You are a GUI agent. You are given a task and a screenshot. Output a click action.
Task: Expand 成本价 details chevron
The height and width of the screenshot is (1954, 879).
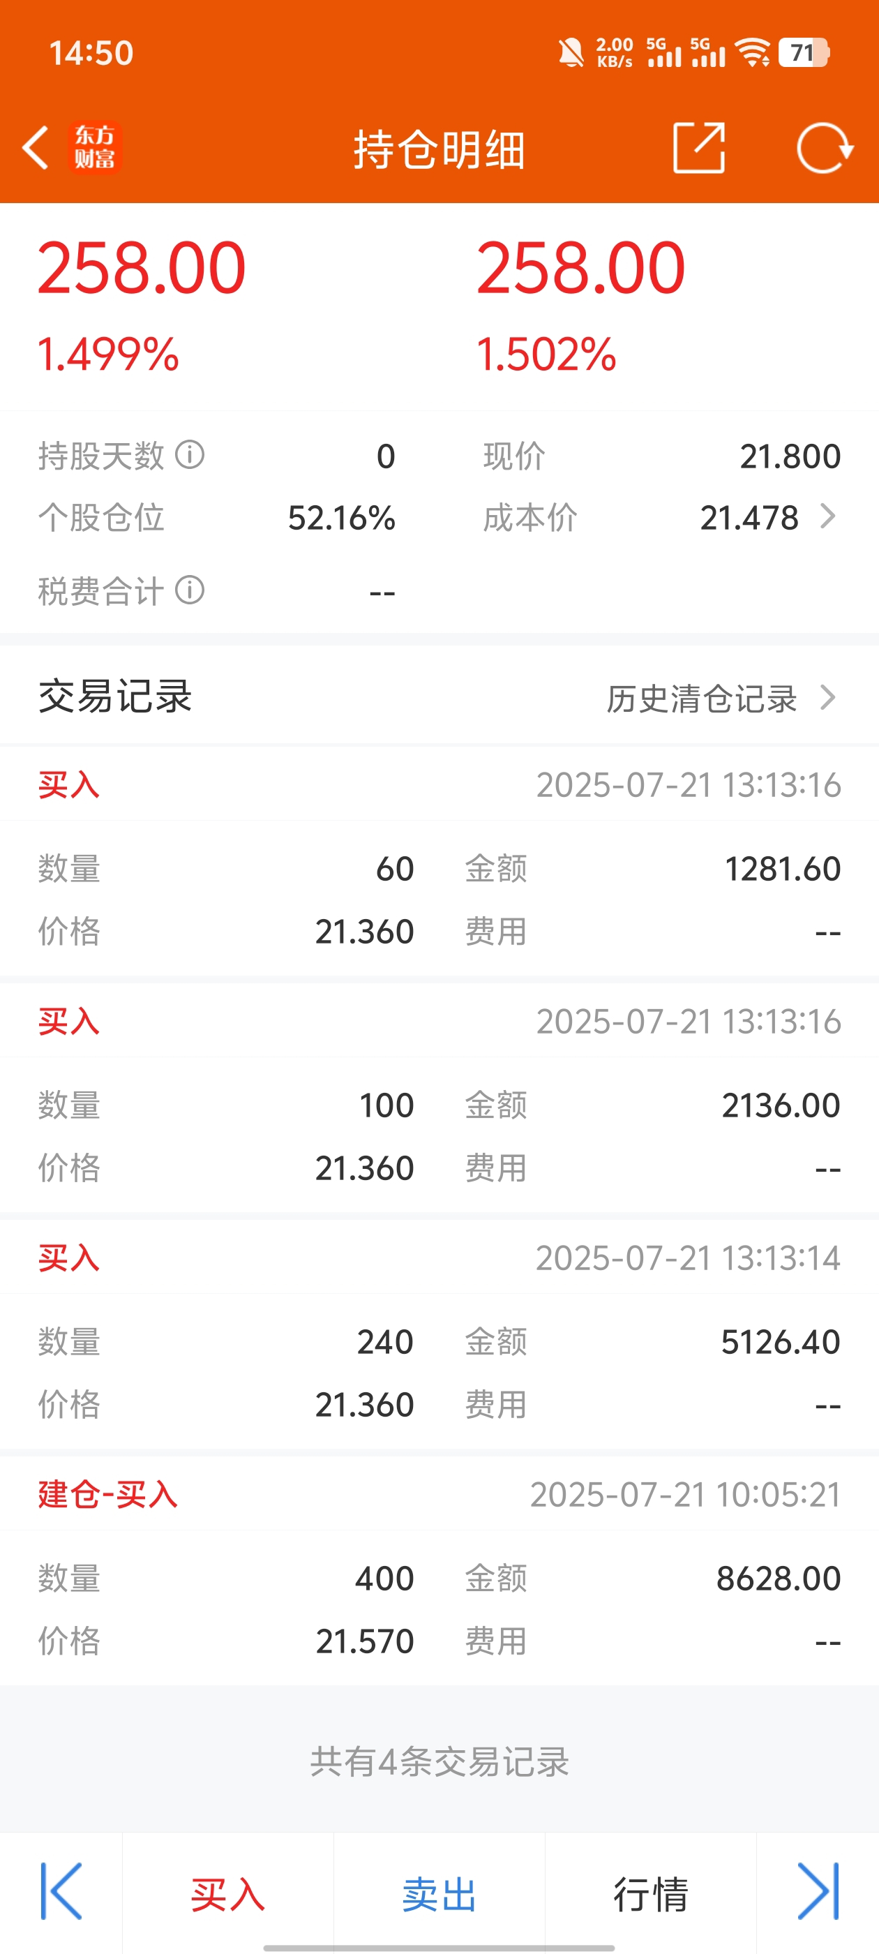coord(828,516)
